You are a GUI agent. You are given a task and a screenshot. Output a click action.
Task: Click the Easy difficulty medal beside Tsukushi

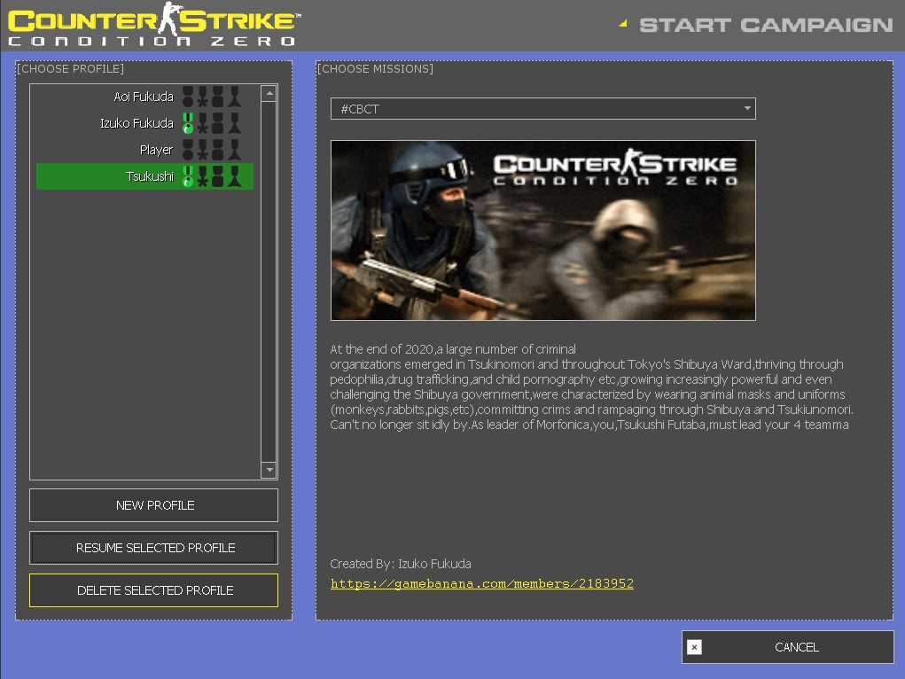188,176
